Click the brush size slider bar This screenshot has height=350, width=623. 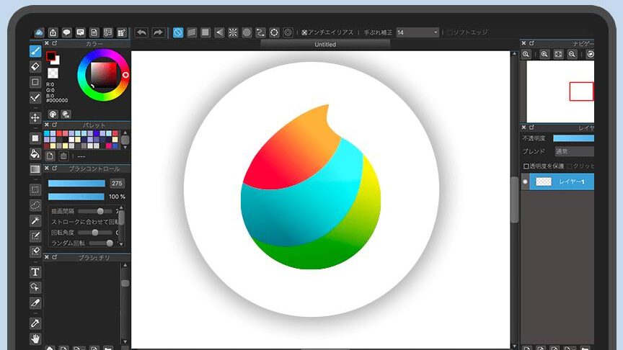coord(76,184)
